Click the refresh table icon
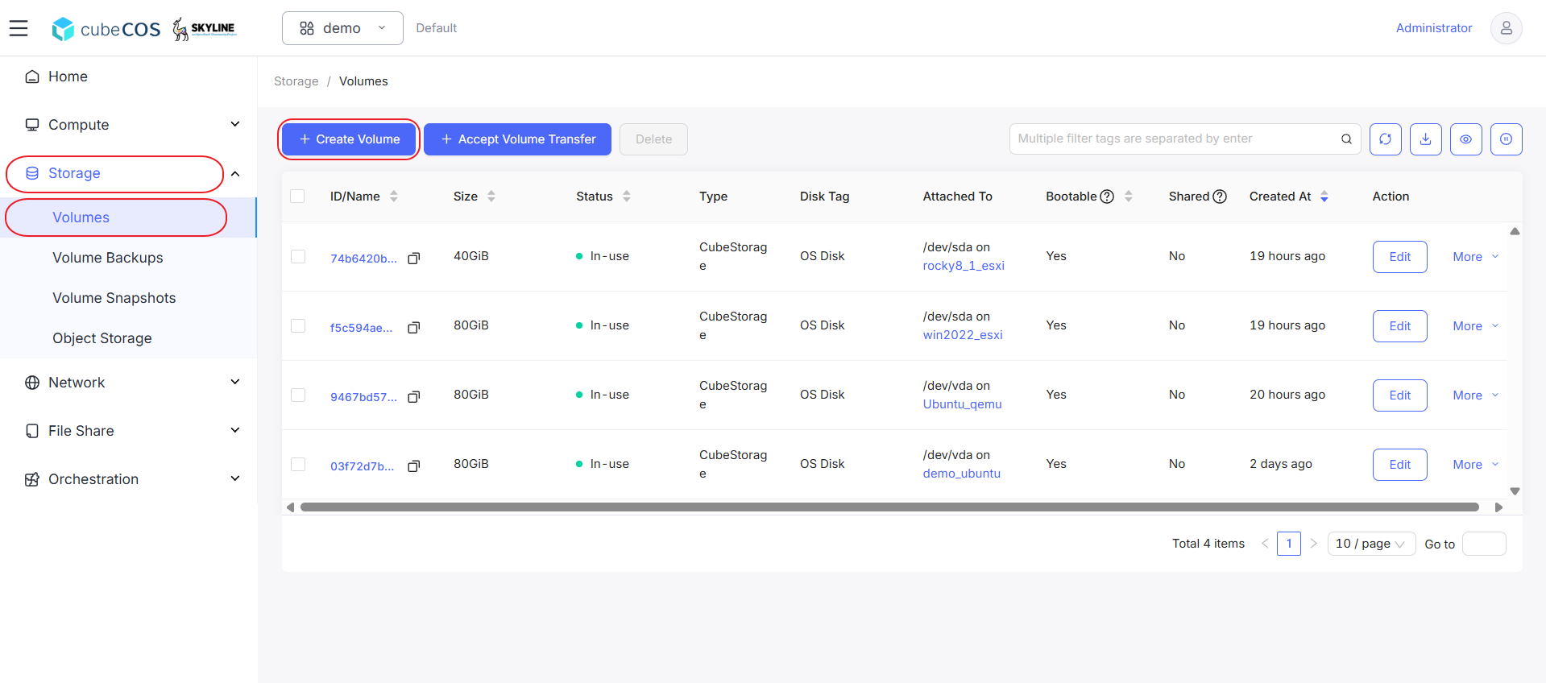The height and width of the screenshot is (683, 1546). [x=1385, y=139]
